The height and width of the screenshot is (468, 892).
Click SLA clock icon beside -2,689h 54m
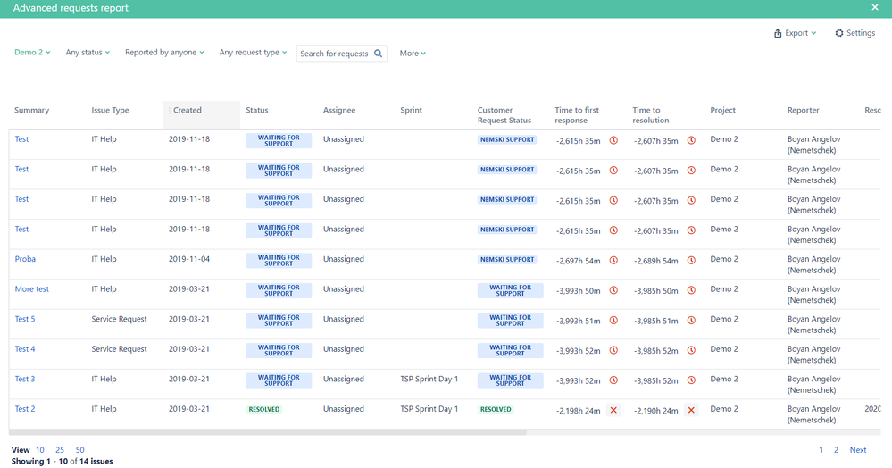pos(691,260)
